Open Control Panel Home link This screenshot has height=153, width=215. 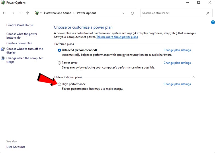coord(19,25)
